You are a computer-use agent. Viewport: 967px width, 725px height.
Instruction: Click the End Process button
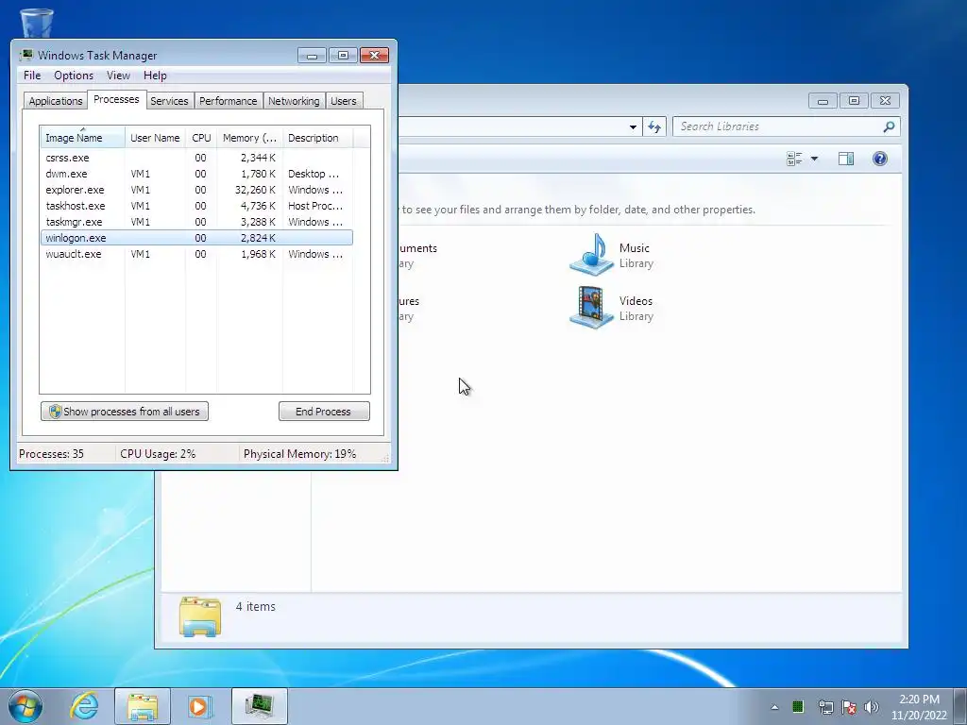click(324, 412)
